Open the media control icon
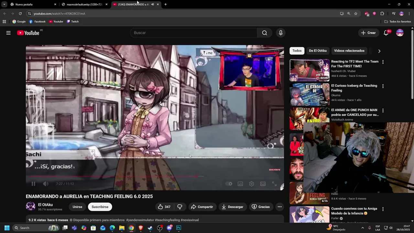 [394, 14]
